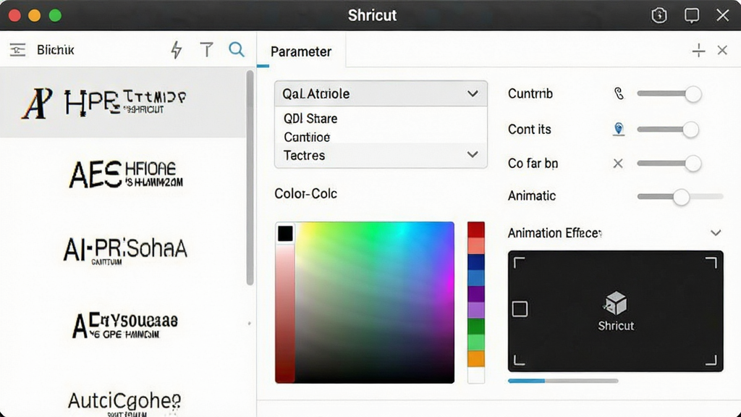
Task: Click the lightning bolt icon
Action: click(x=177, y=50)
